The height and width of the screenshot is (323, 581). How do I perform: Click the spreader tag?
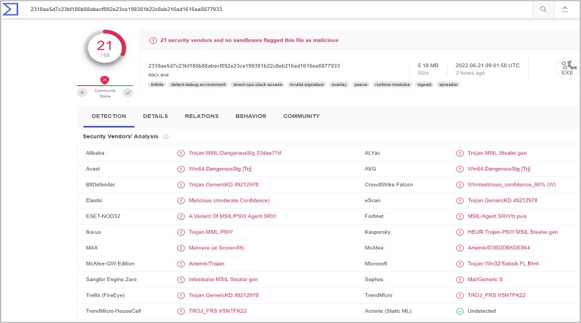tap(449, 85)
